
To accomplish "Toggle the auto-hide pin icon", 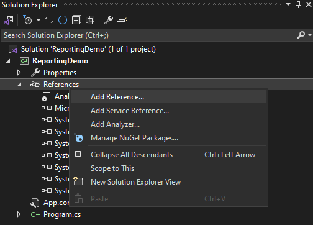I will click(298, 4).
